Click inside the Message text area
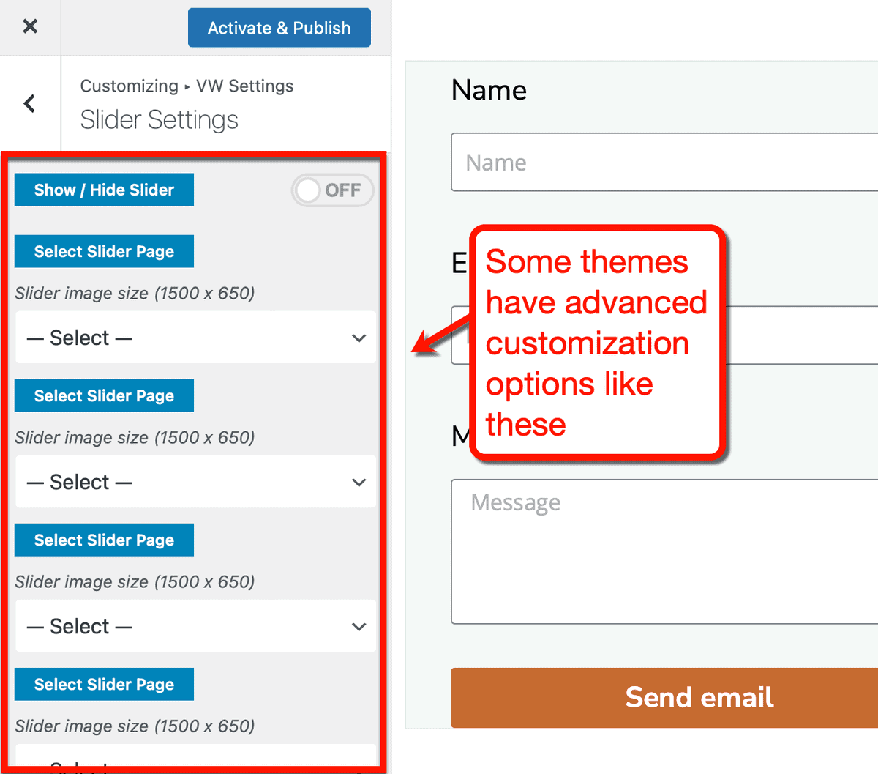Image resolution: width=878 pixels, height=774 pixels. (x=658, y=551)
